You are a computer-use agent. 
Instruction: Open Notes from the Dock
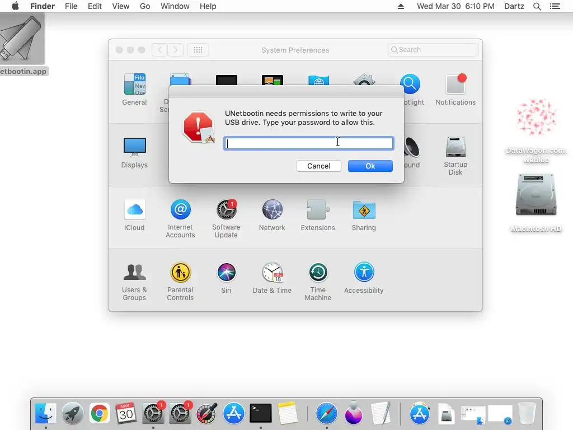[288, 414]
